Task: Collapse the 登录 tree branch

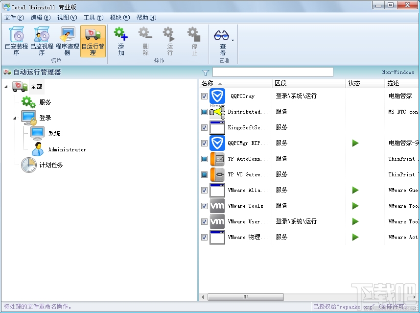Action: pos(14,118)
